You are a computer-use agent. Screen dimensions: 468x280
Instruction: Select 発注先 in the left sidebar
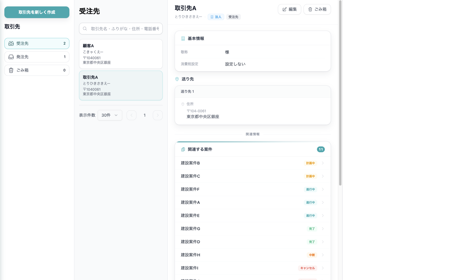click(x=37, y=57)
